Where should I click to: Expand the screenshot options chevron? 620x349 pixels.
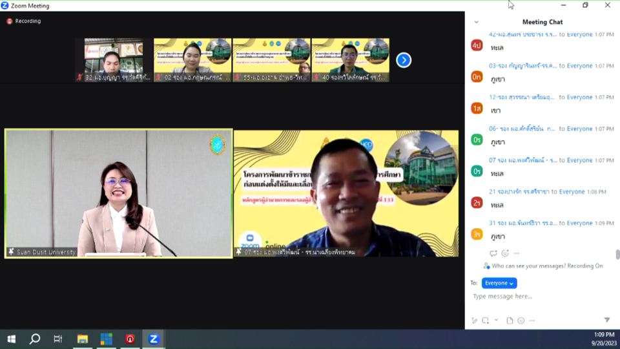tap(496, 320)
